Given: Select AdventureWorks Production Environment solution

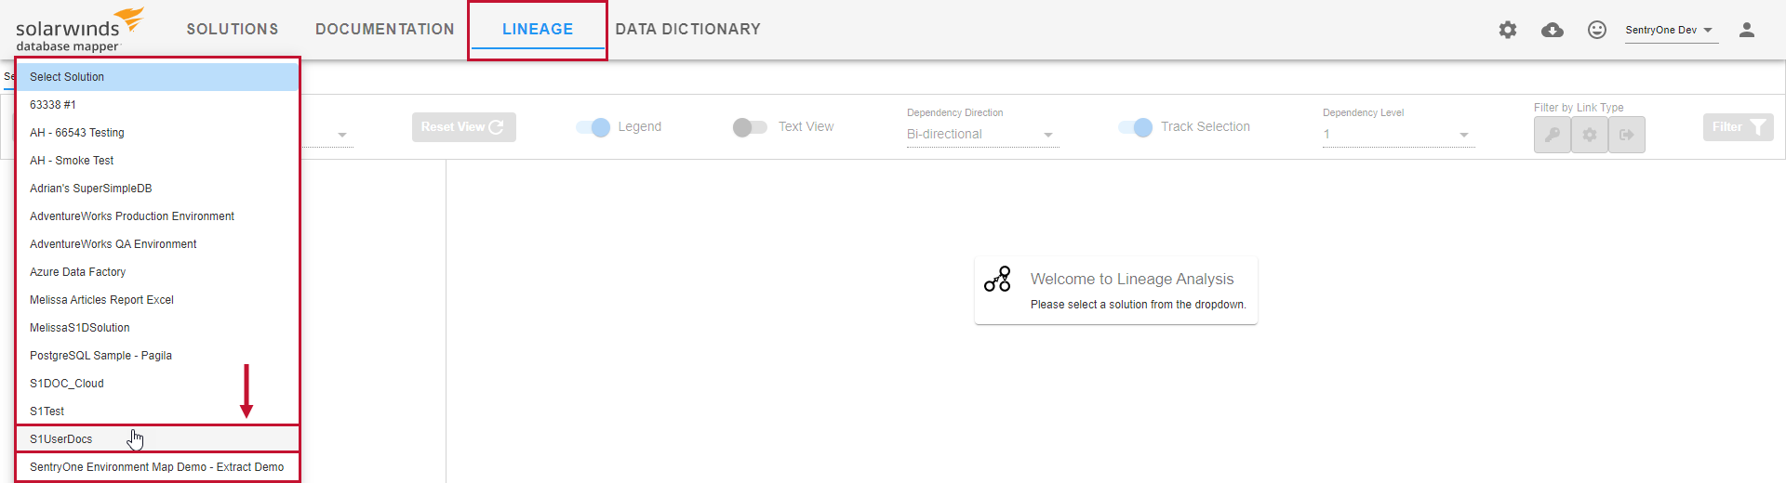Looking at the screenshot, I should pyautogui.click(x=157, y=216).
